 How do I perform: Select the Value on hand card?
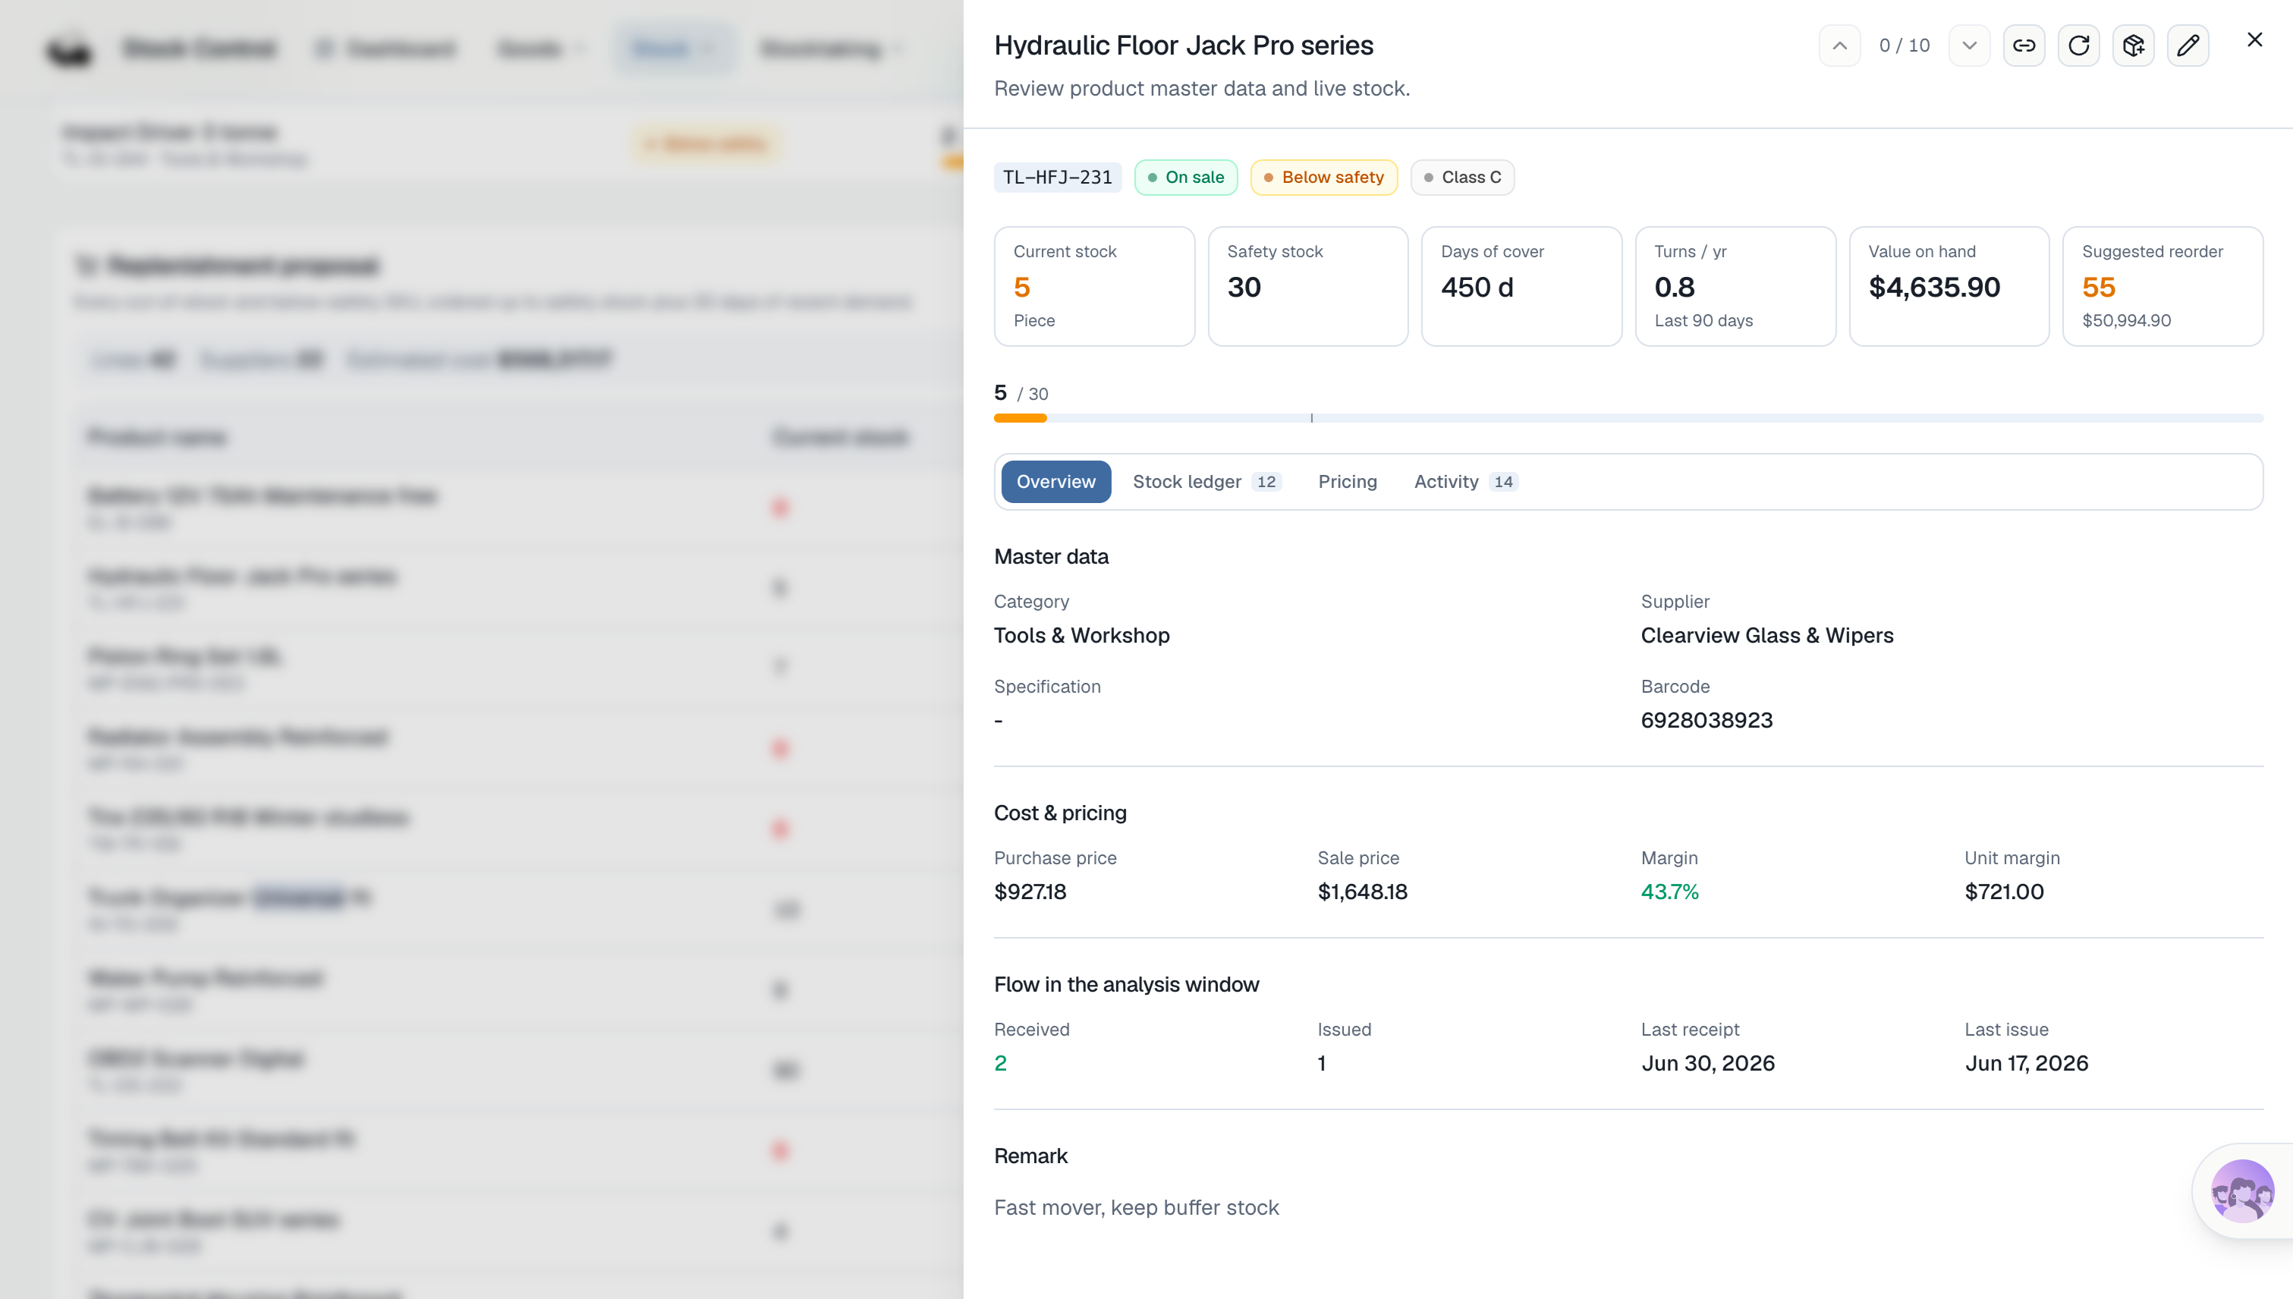tap(1949, 286)
